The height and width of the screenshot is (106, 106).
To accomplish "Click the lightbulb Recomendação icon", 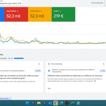I will 49,64.
